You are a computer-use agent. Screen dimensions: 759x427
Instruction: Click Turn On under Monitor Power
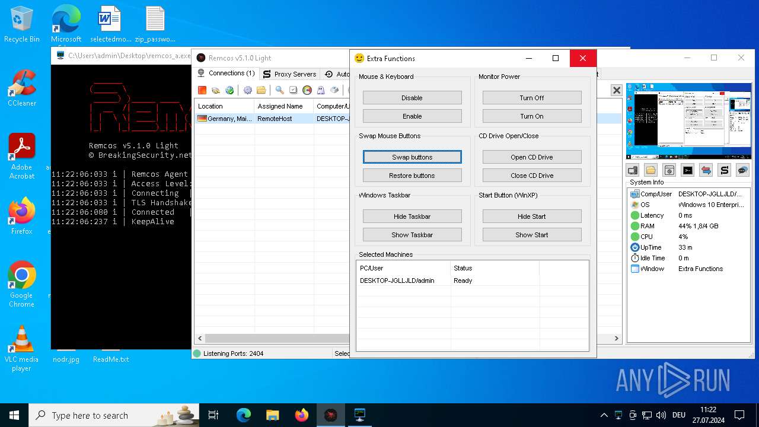[x=532, y=116]
